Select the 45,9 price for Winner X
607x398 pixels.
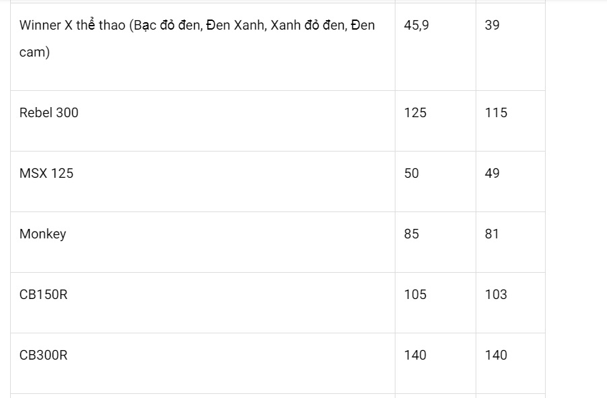click(x=416, y=26)
